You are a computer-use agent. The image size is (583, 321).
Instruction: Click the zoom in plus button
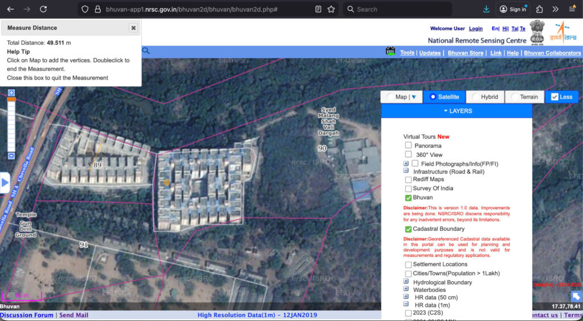(11, 93)
